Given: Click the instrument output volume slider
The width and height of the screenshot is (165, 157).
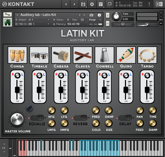Looking at the screenshot, I should tap(147, 25).
